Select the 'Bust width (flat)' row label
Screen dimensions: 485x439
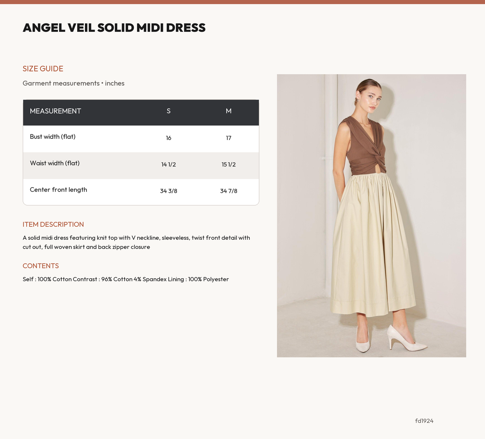(x=53, y=137)
